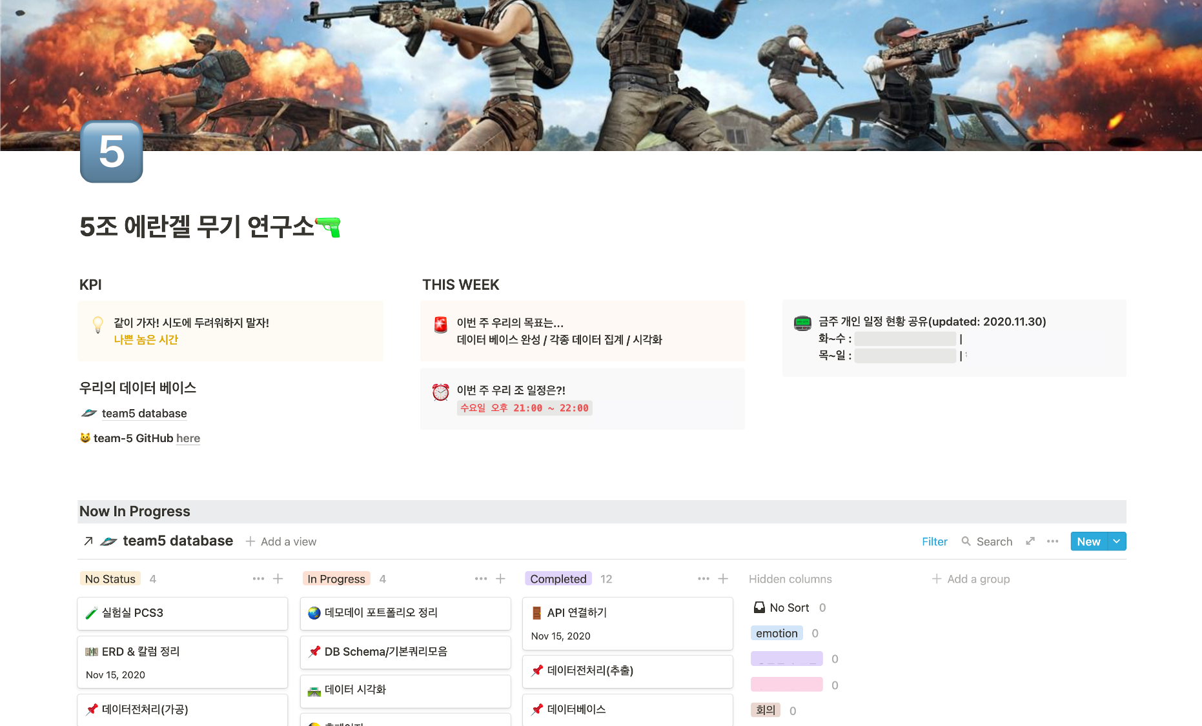
Task: Open the DB Schema/기본쿼리모음 card
Action: [405, 652]
